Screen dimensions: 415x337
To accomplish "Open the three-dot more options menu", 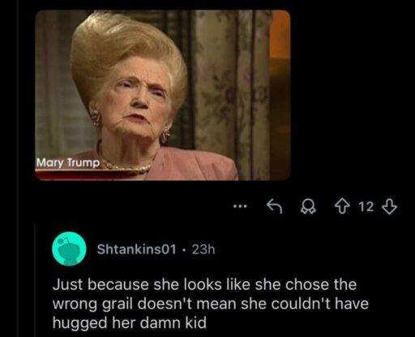I will tap(240, 206).
